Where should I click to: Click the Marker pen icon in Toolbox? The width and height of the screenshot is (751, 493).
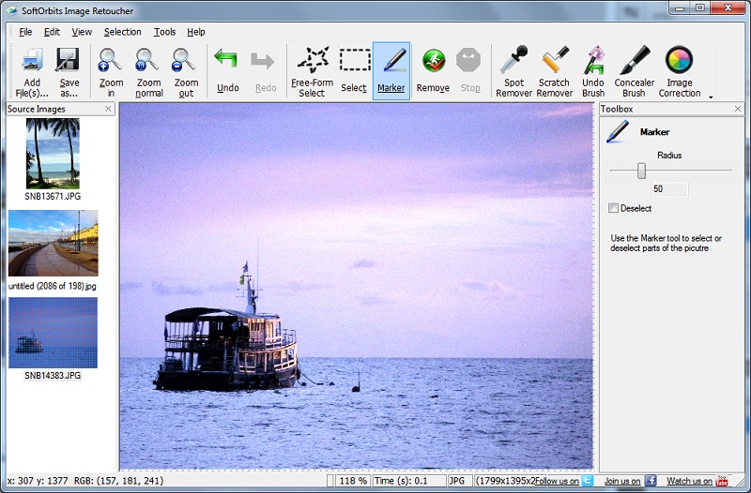point(618,131)
